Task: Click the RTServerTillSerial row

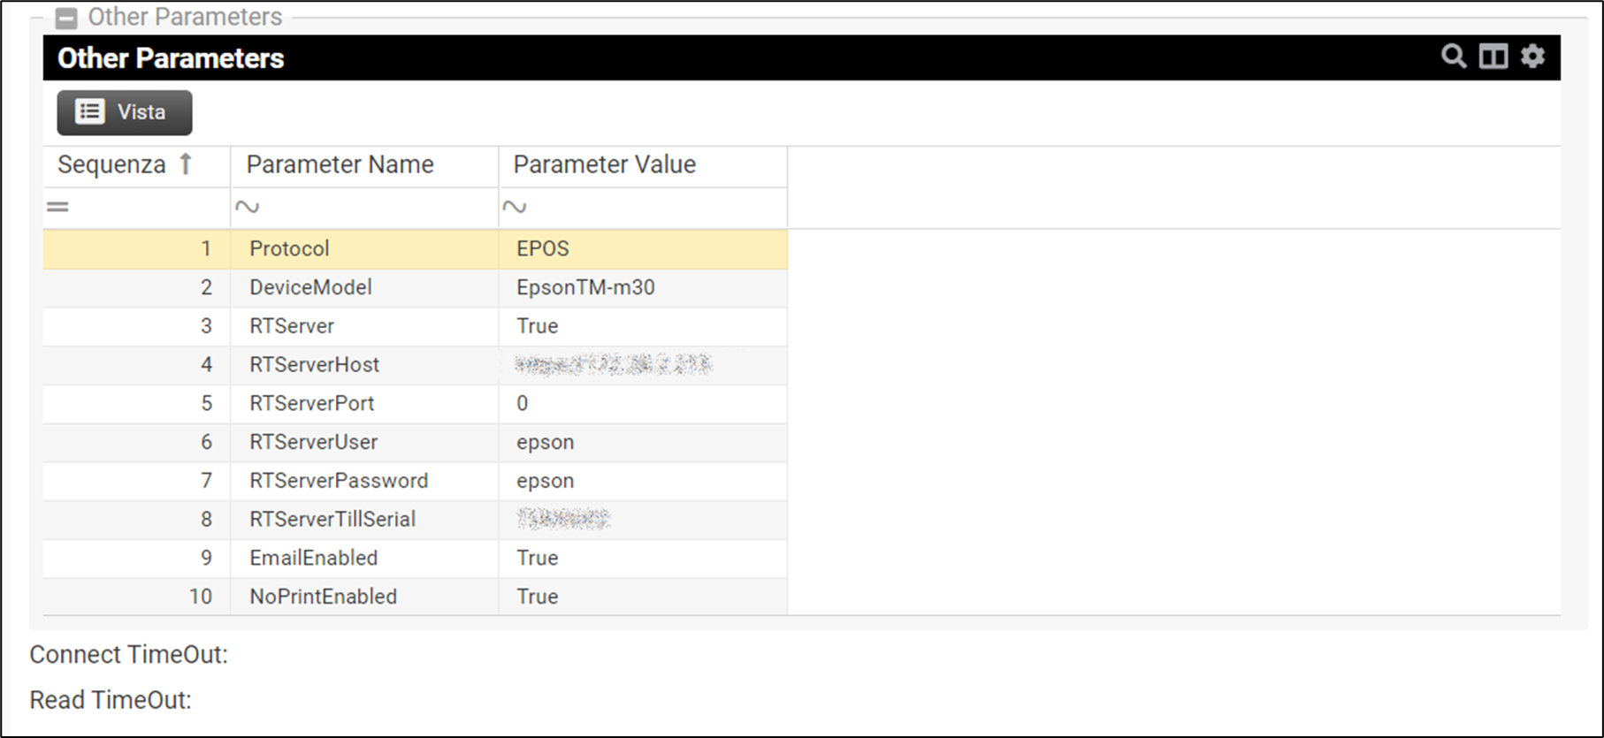Action: pos(332,519)
